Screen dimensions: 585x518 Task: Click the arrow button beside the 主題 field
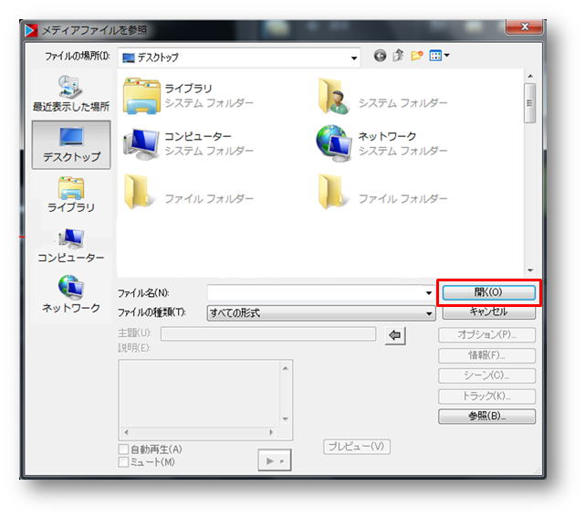(395, 335)
